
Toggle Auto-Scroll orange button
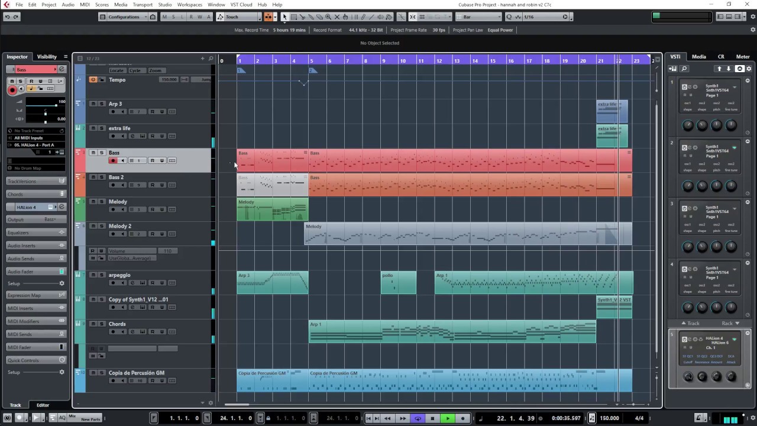pyautogui.click(x=268, y=17)
